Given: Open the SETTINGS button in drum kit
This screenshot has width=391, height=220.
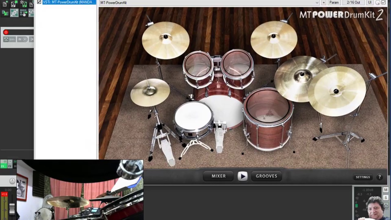Looking at the screenshot, I should pyautogui.click(x=363, y=177).
